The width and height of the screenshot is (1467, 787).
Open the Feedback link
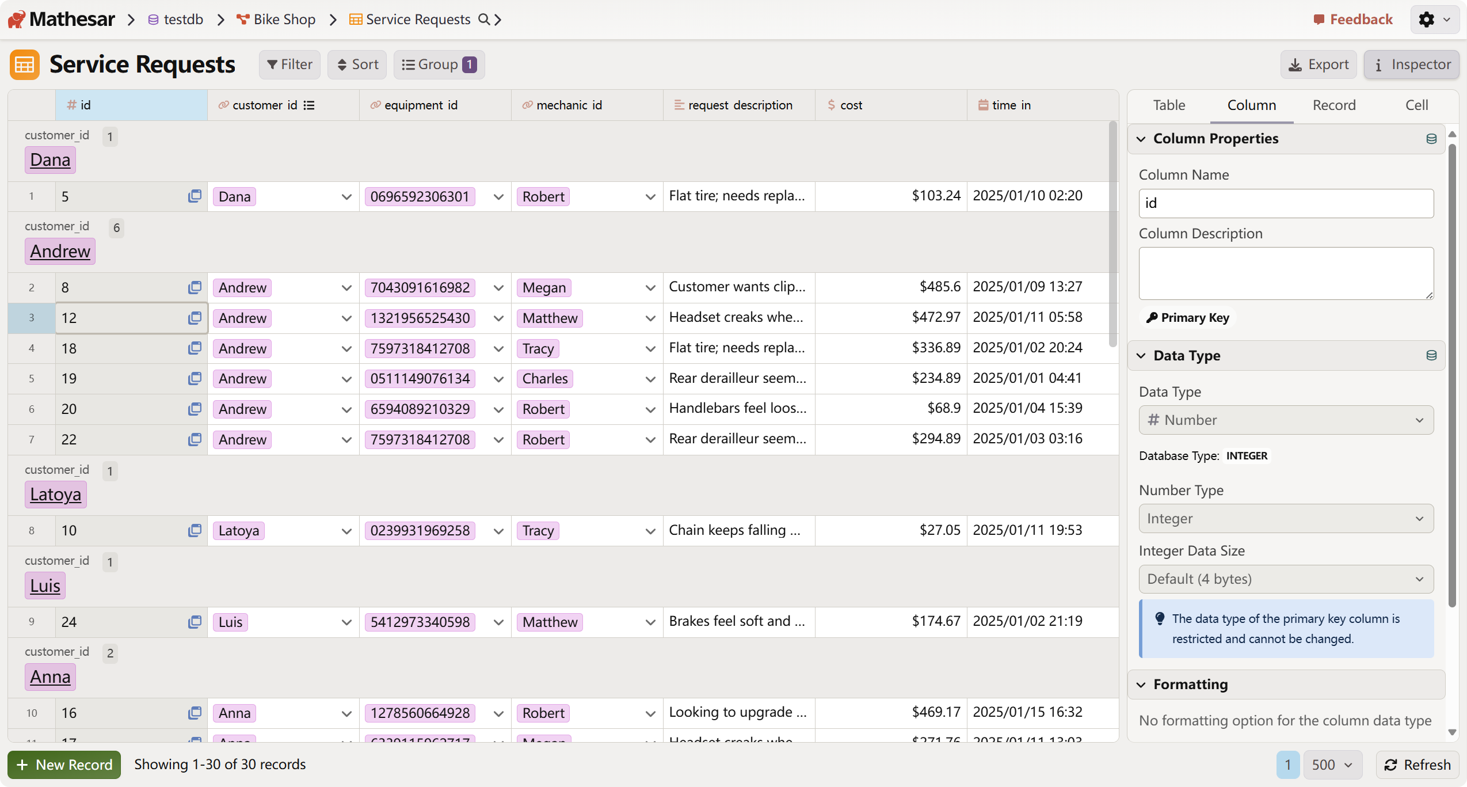pos(1353,20)
